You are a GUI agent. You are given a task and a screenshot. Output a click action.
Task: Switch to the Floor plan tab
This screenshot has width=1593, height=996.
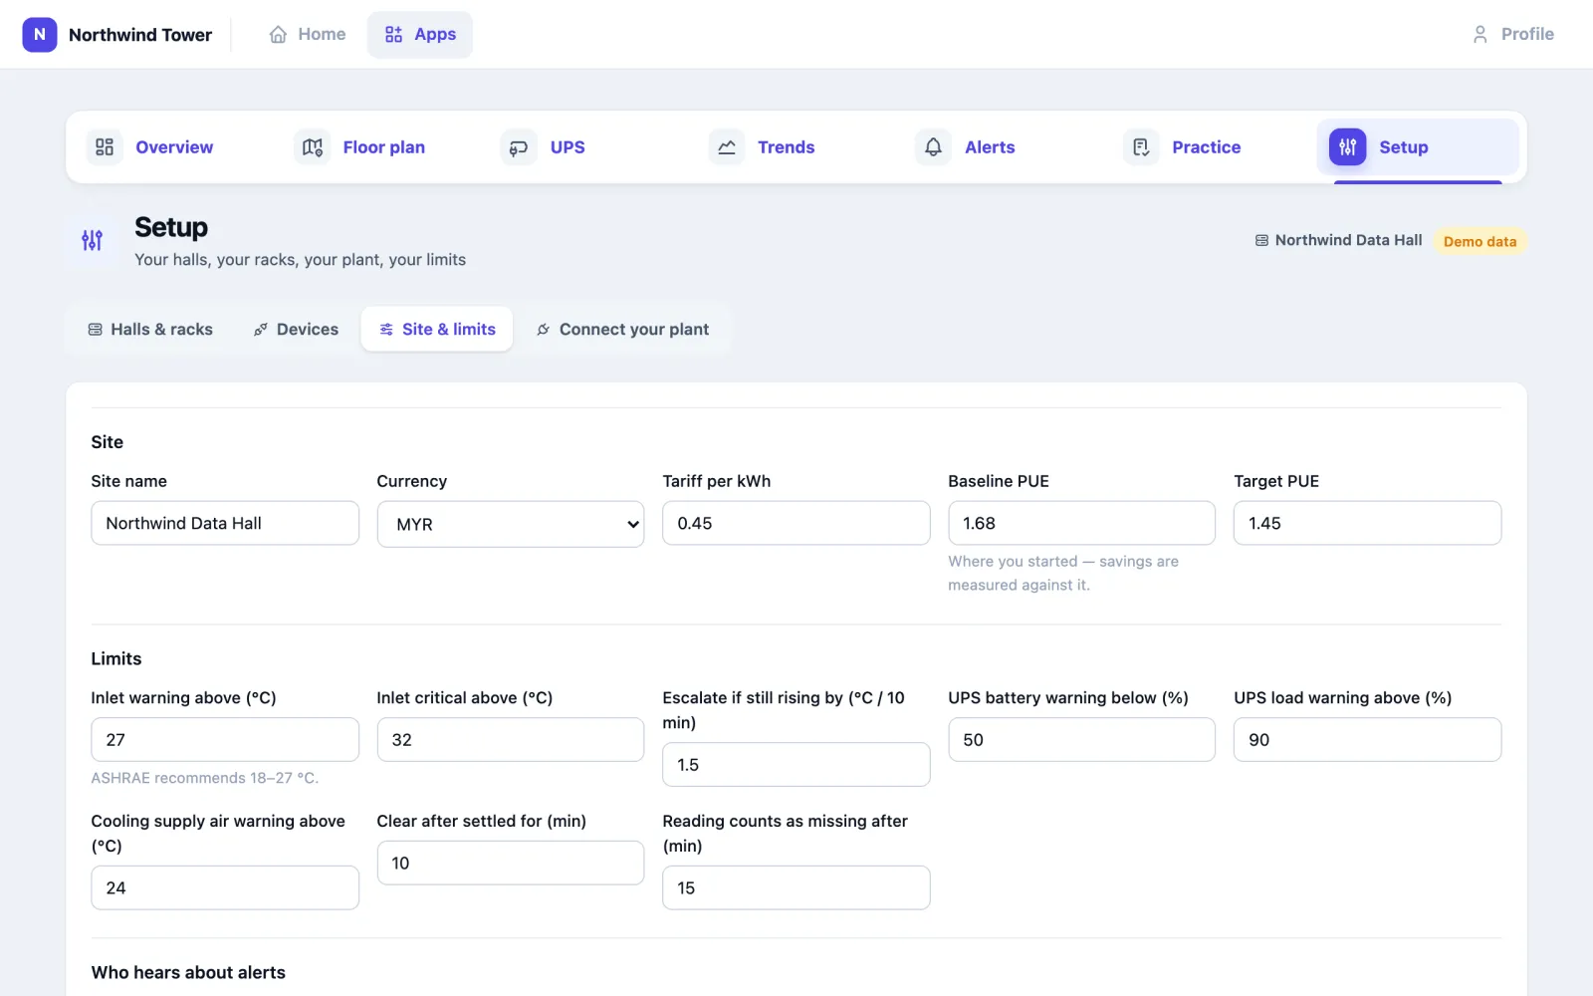(384, 147)
